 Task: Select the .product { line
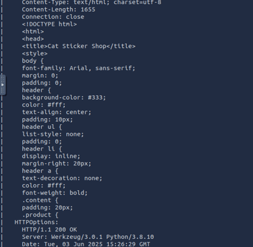click(x=40, y=215)
